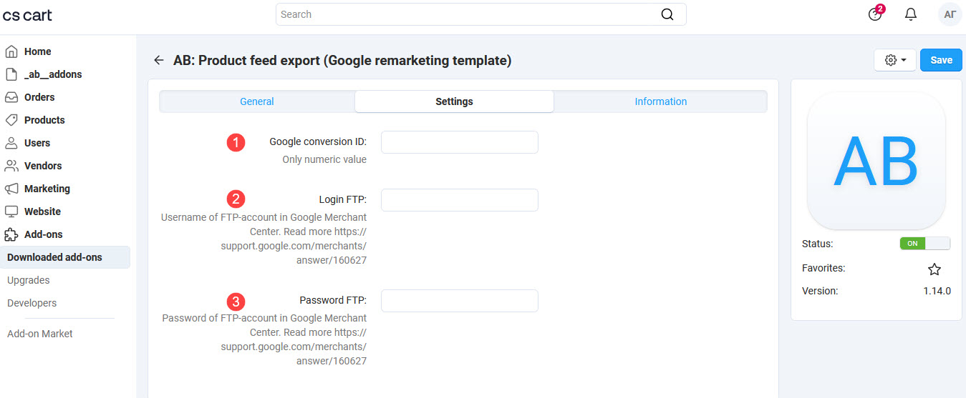This screenshot has width=966, height=398.
Task: Open the help icon with badge
Action: click(875, 14)
